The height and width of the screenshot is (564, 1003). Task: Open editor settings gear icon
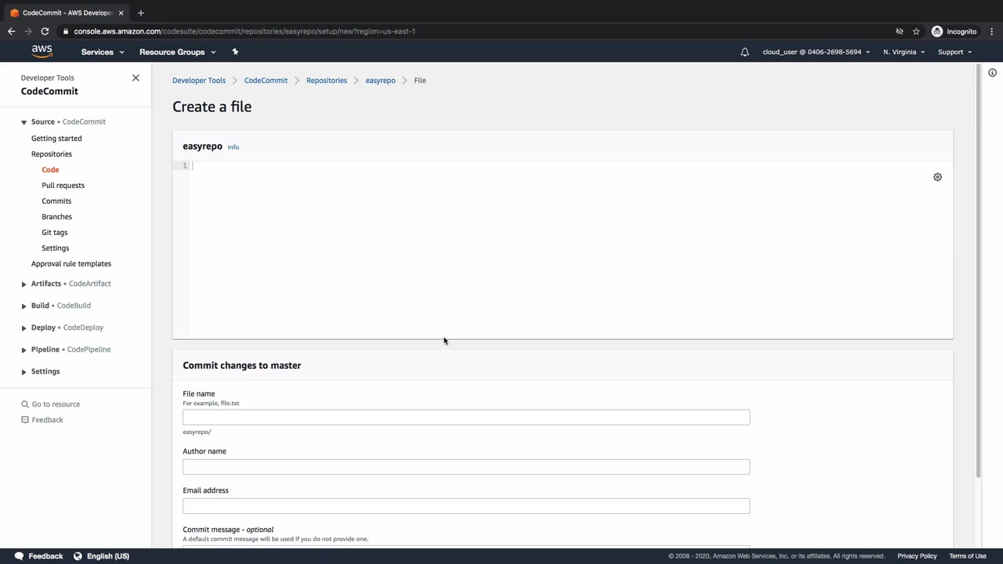937,177
